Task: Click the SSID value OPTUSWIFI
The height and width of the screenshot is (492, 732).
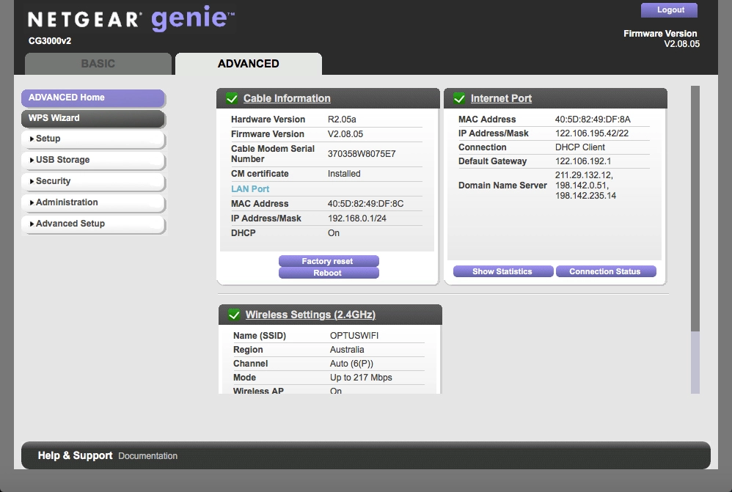Action: 354,336
